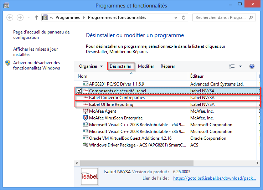Click the horizontal scrollbar thumb
263x190 pixels.
coord(137,163)
